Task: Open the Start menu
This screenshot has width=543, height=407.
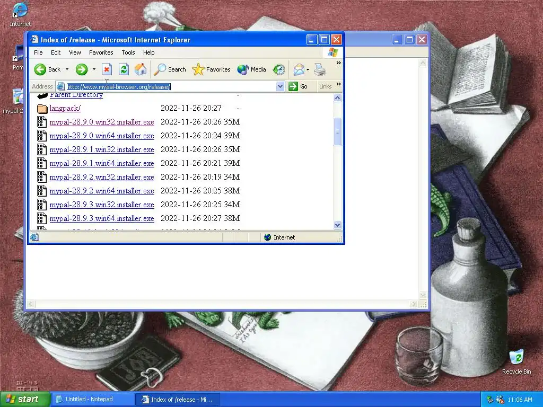Action: point(24,399)
